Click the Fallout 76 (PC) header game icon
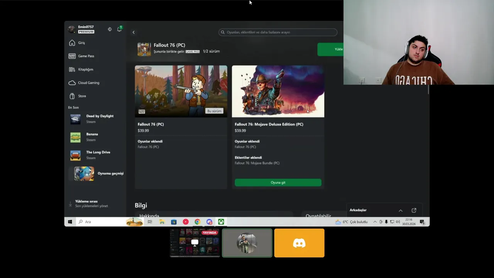 pyautogui.click(x=144, y=49)
